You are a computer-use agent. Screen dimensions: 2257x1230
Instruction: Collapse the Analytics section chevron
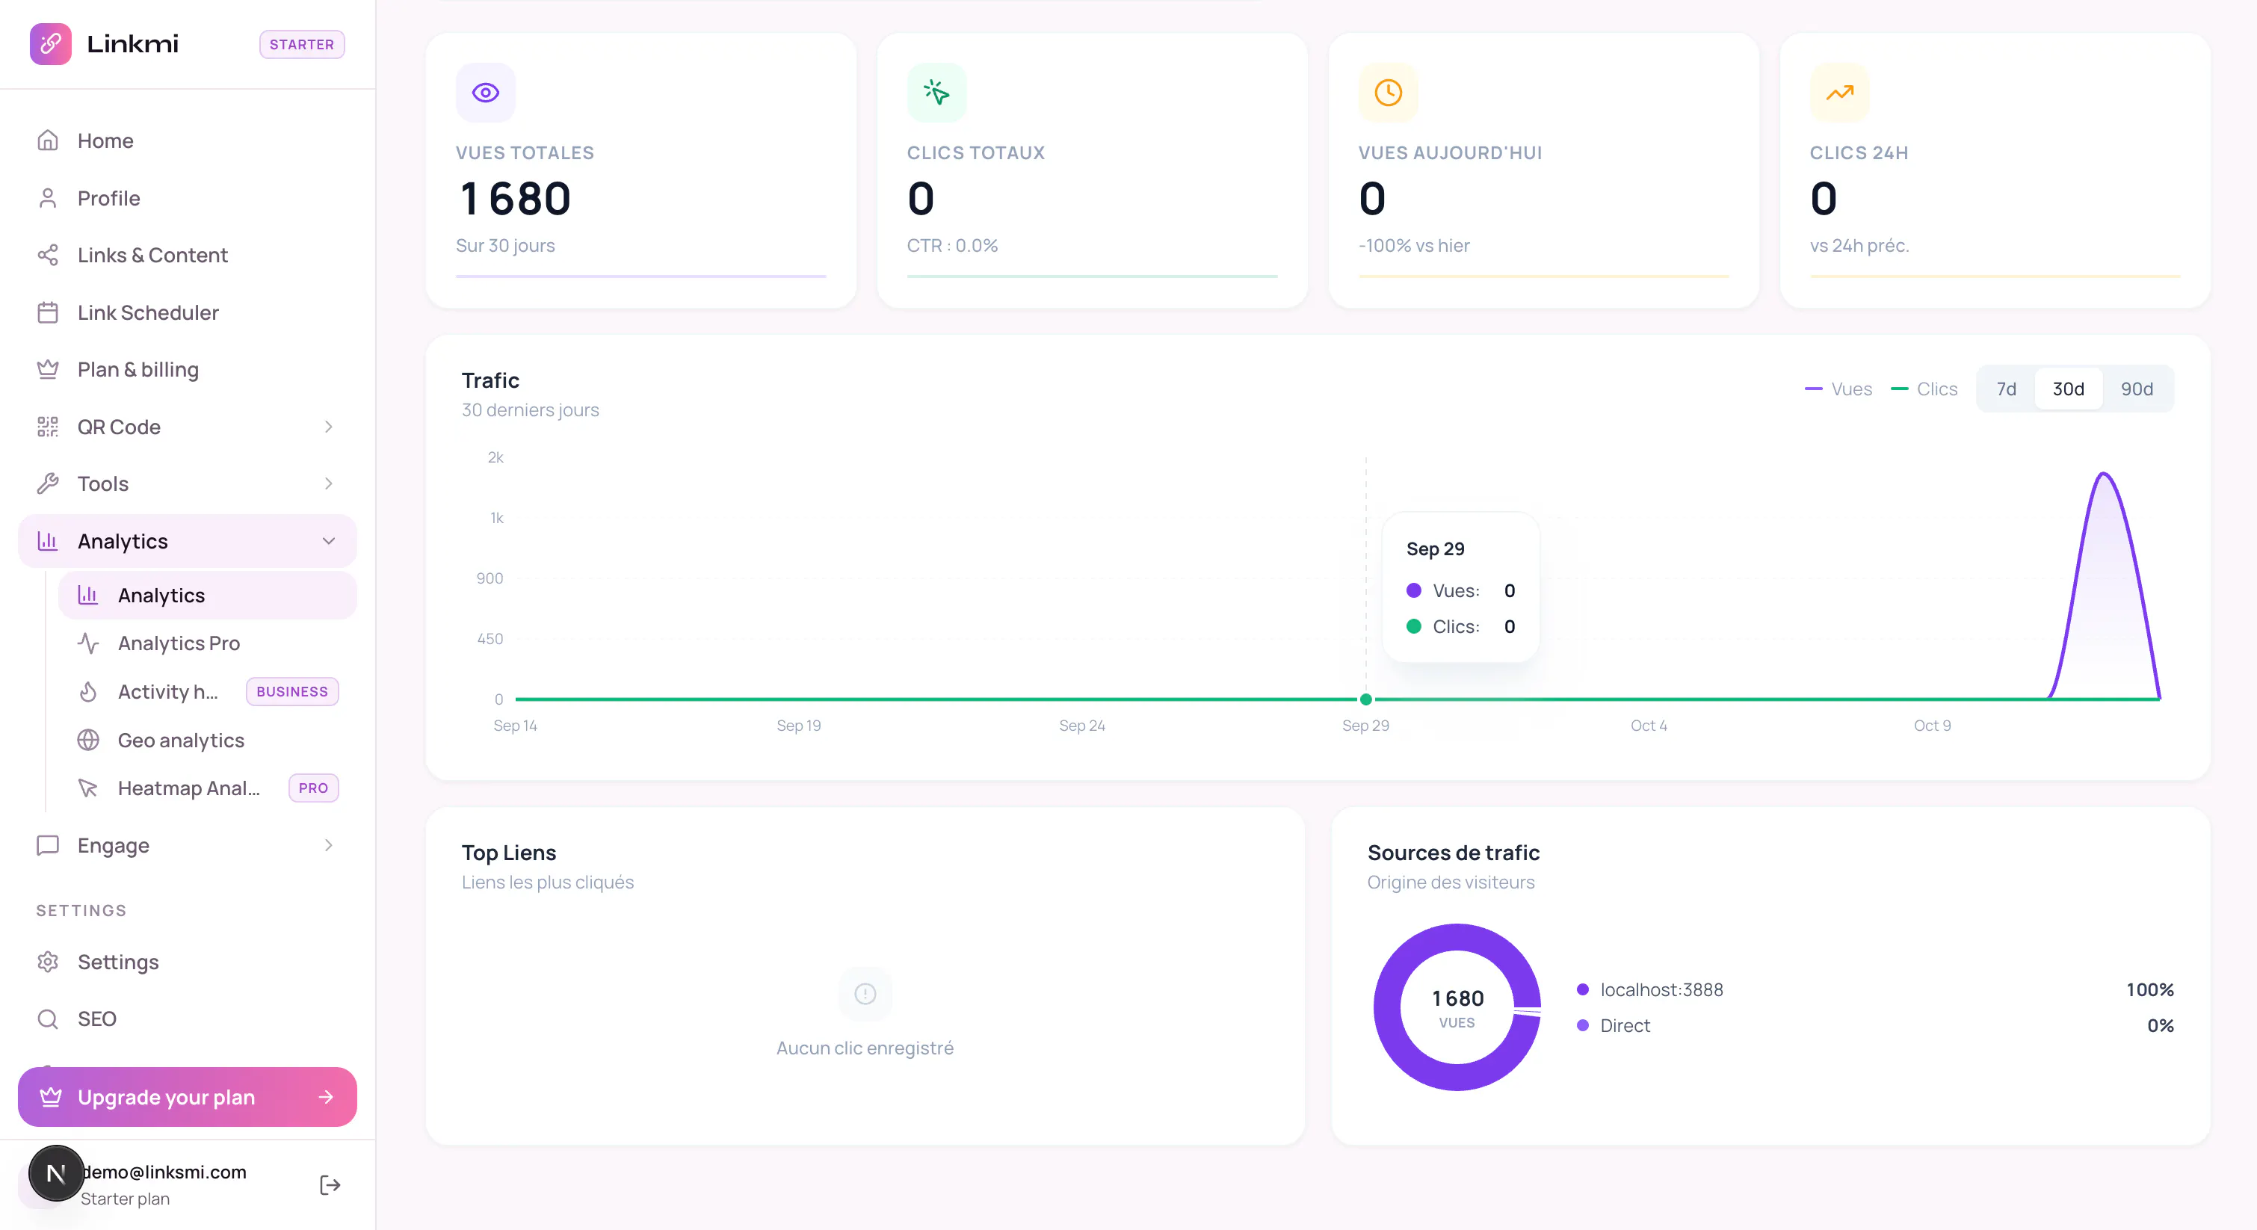(x=329, y=542)
